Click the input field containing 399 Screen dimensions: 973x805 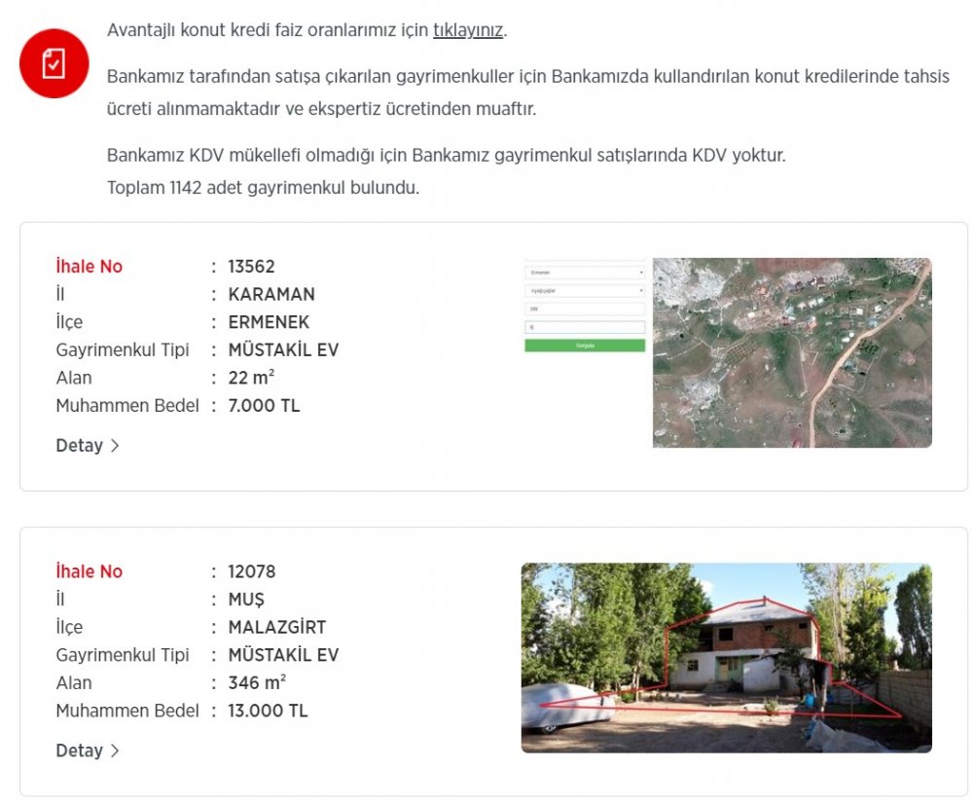pos(584,309)
